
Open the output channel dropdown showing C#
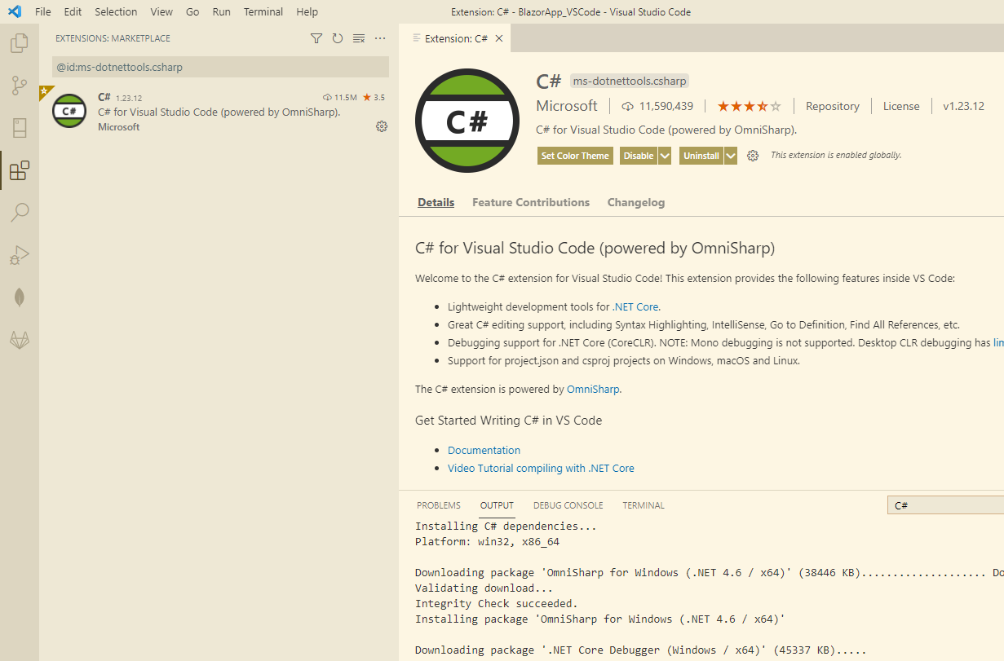[x=945, y=505]
